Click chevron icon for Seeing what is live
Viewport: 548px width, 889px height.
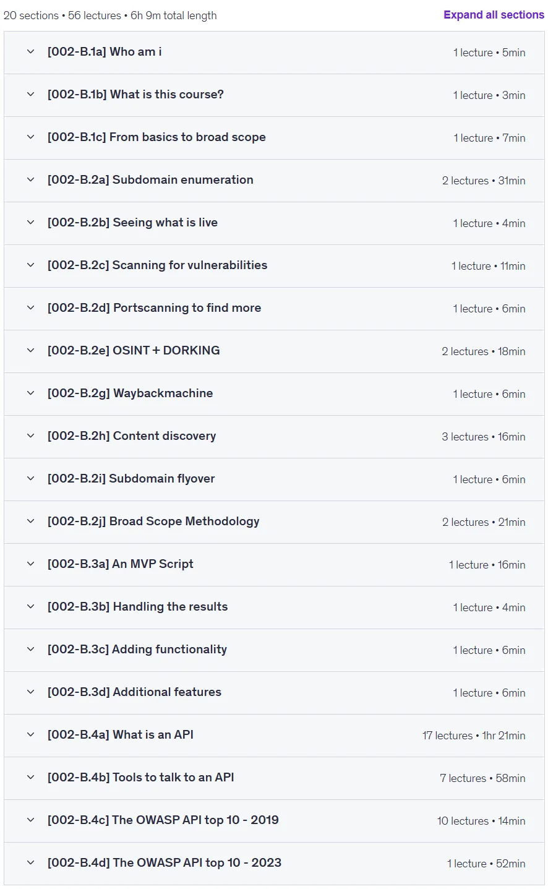(x=30, y=223)
